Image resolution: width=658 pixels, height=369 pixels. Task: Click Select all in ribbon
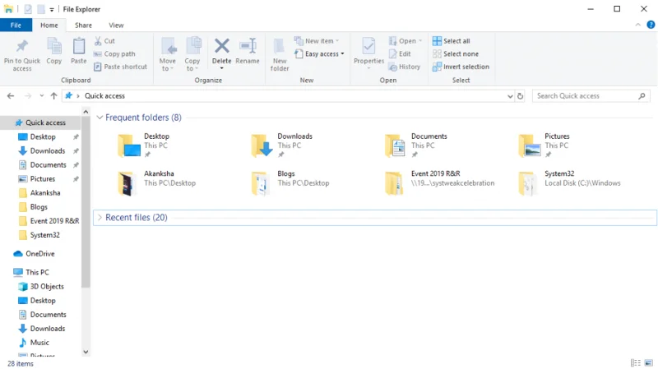pos(452,40)
